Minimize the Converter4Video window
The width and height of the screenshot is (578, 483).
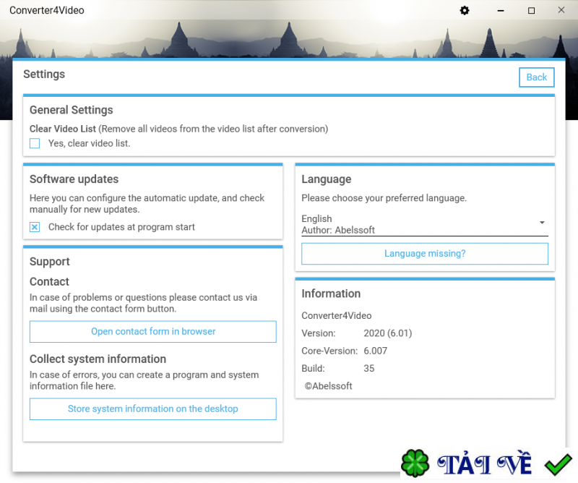pyautogui.click(x=501, y=10)
